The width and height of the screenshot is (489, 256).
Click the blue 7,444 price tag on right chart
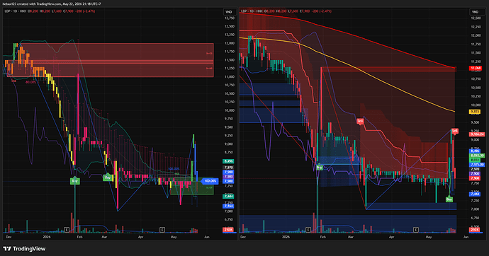pyautogui.click(x=475, y=194)
